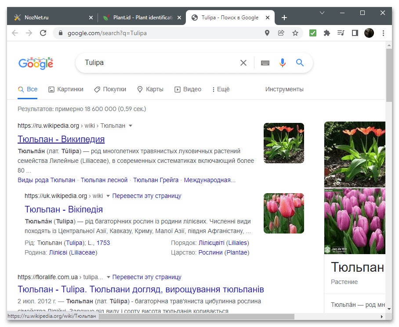The width and height of the screenshot is (399, 327).
Task: Open the Тюльпан Грейга sitelink
Action: point(156,180)
